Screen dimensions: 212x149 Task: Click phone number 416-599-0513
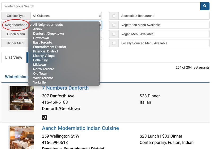click(55, 143)
